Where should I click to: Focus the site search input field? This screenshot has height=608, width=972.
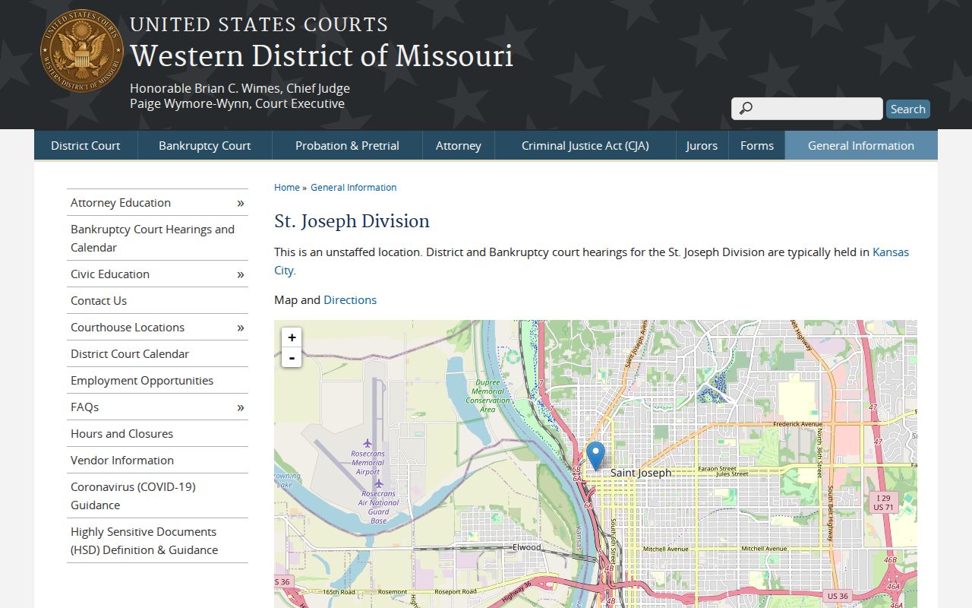(x=807, y=109)
